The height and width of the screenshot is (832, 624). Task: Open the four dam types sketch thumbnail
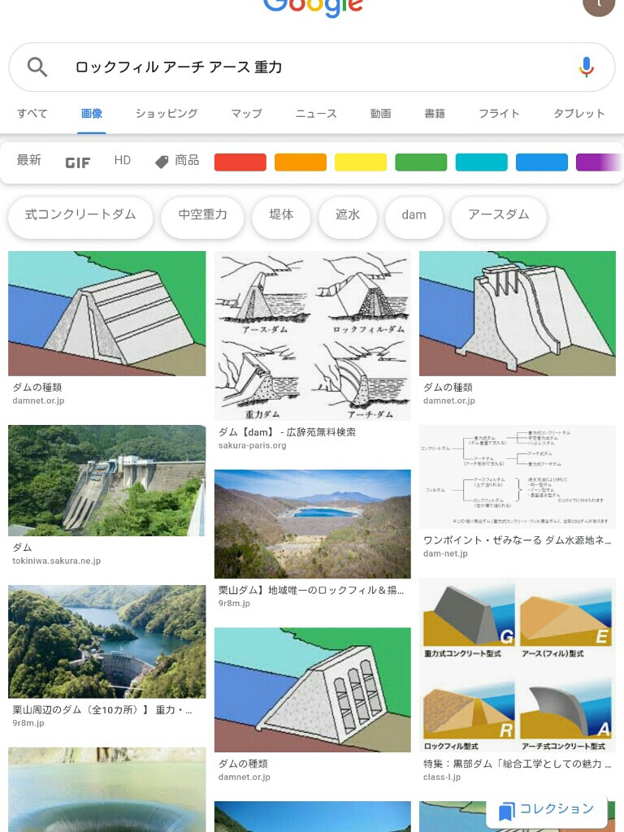click(x=313, y=336)
